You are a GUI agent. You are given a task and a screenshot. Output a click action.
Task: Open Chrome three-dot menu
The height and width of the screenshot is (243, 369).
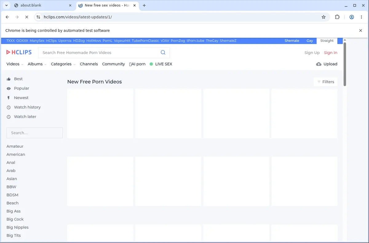click(362, 17)
